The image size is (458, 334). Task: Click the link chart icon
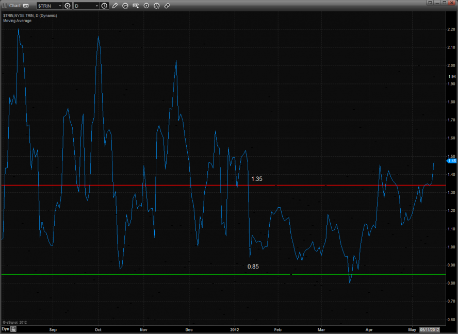(167, 6)
